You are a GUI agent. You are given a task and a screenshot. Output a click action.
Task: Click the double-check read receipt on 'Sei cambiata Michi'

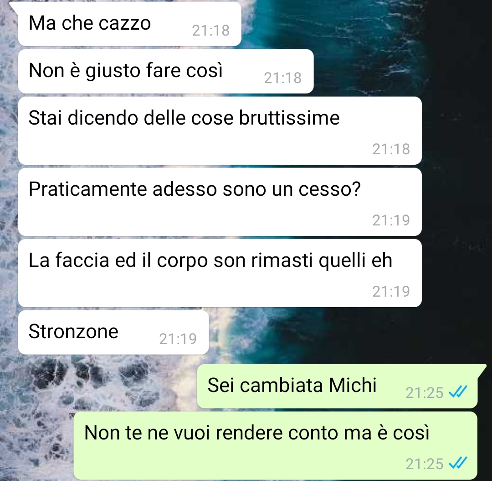458,392
